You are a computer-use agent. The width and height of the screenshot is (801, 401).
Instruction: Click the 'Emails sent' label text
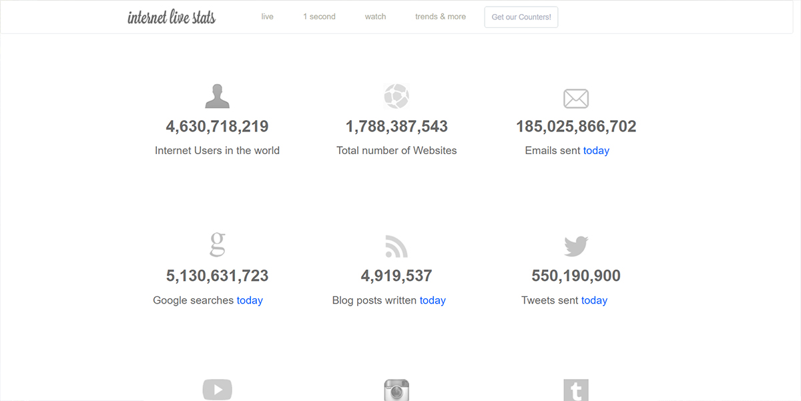pos(553,151)
